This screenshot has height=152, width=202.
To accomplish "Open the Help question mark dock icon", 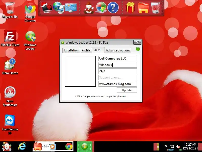I will 113,8.
